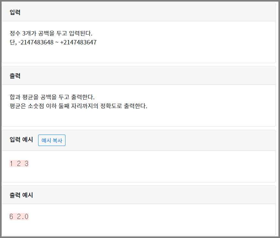This screenshot has width=280, height=238.
Task: Click the value 2.0 in sample output
Action: pyautogui.click(x=23, y=216)
